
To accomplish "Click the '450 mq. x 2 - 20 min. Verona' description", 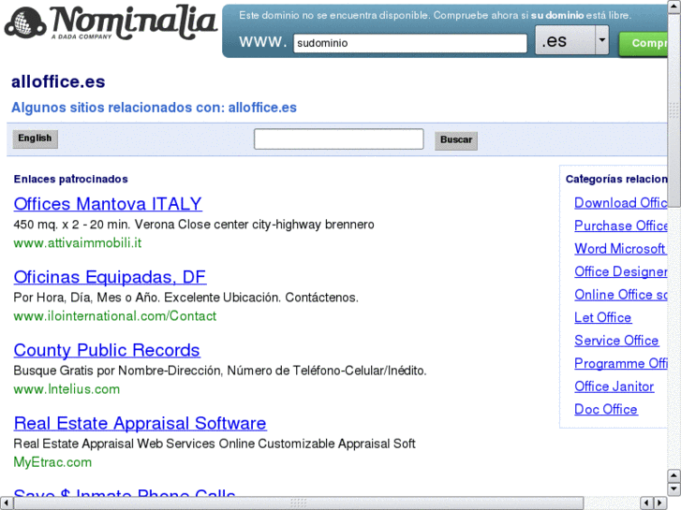I will click(x=194, y=225).
